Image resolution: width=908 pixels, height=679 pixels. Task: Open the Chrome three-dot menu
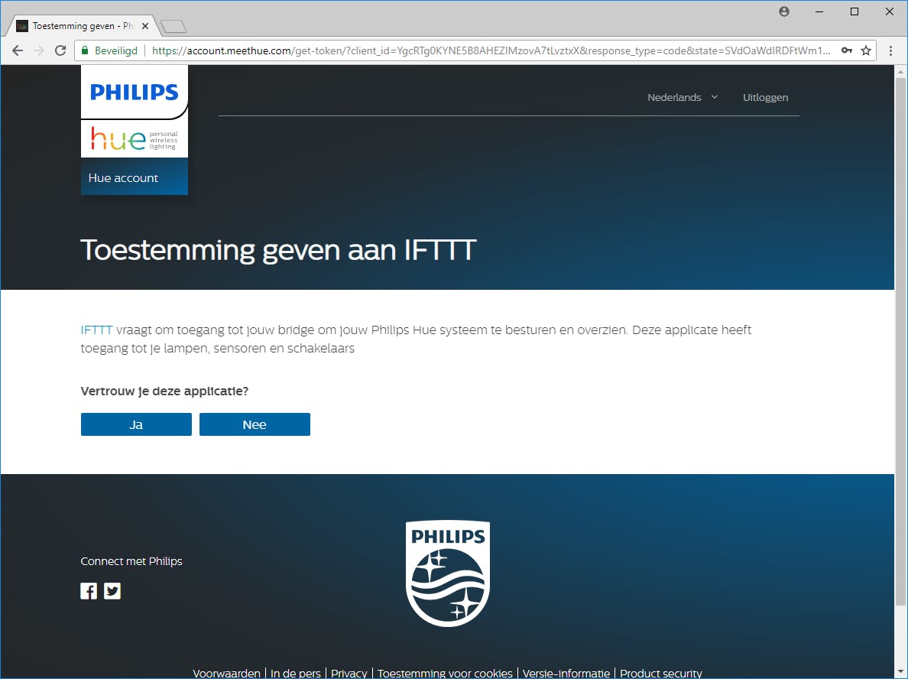pyautogui.click(x=890, y=50)
